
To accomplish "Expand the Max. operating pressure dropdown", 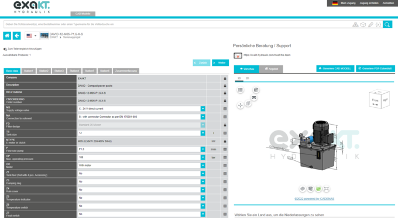I will (x=203, y=157).
